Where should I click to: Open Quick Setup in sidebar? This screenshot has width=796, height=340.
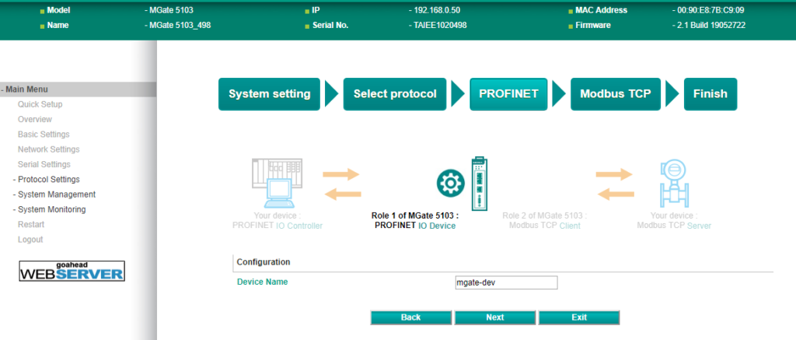pos(40,104)
